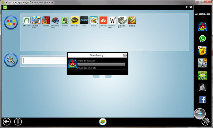
Task: Launch the Fruit Ninja Free game
Action: pyautogui.click(x=132, y=20)
